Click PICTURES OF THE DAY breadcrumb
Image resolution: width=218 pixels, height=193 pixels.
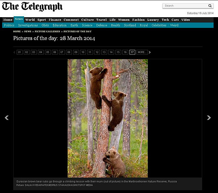tap(77, 31)
